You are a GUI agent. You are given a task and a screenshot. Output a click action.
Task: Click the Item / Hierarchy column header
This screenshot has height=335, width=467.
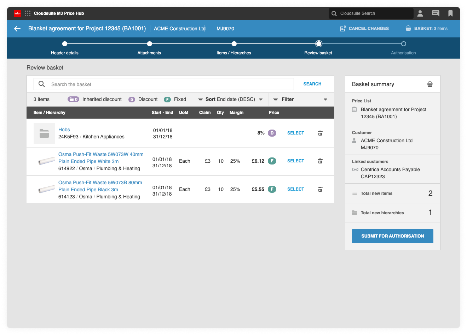click(50, 113)
